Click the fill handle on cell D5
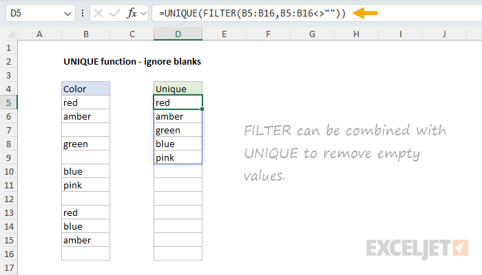This screenshot has height=275, width=482. tap(202, 109)
